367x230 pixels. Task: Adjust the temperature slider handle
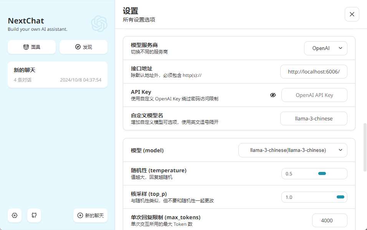322,173
